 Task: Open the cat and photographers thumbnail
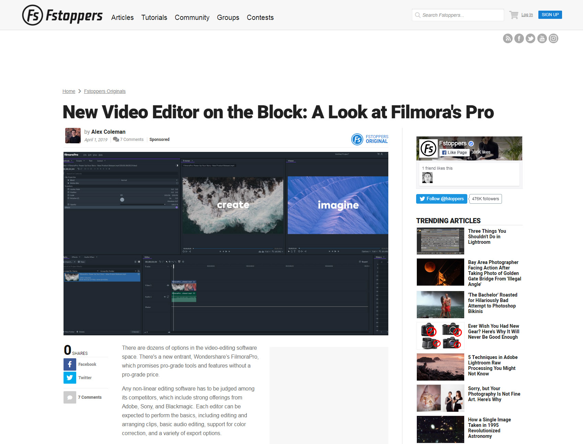(440, 398)
